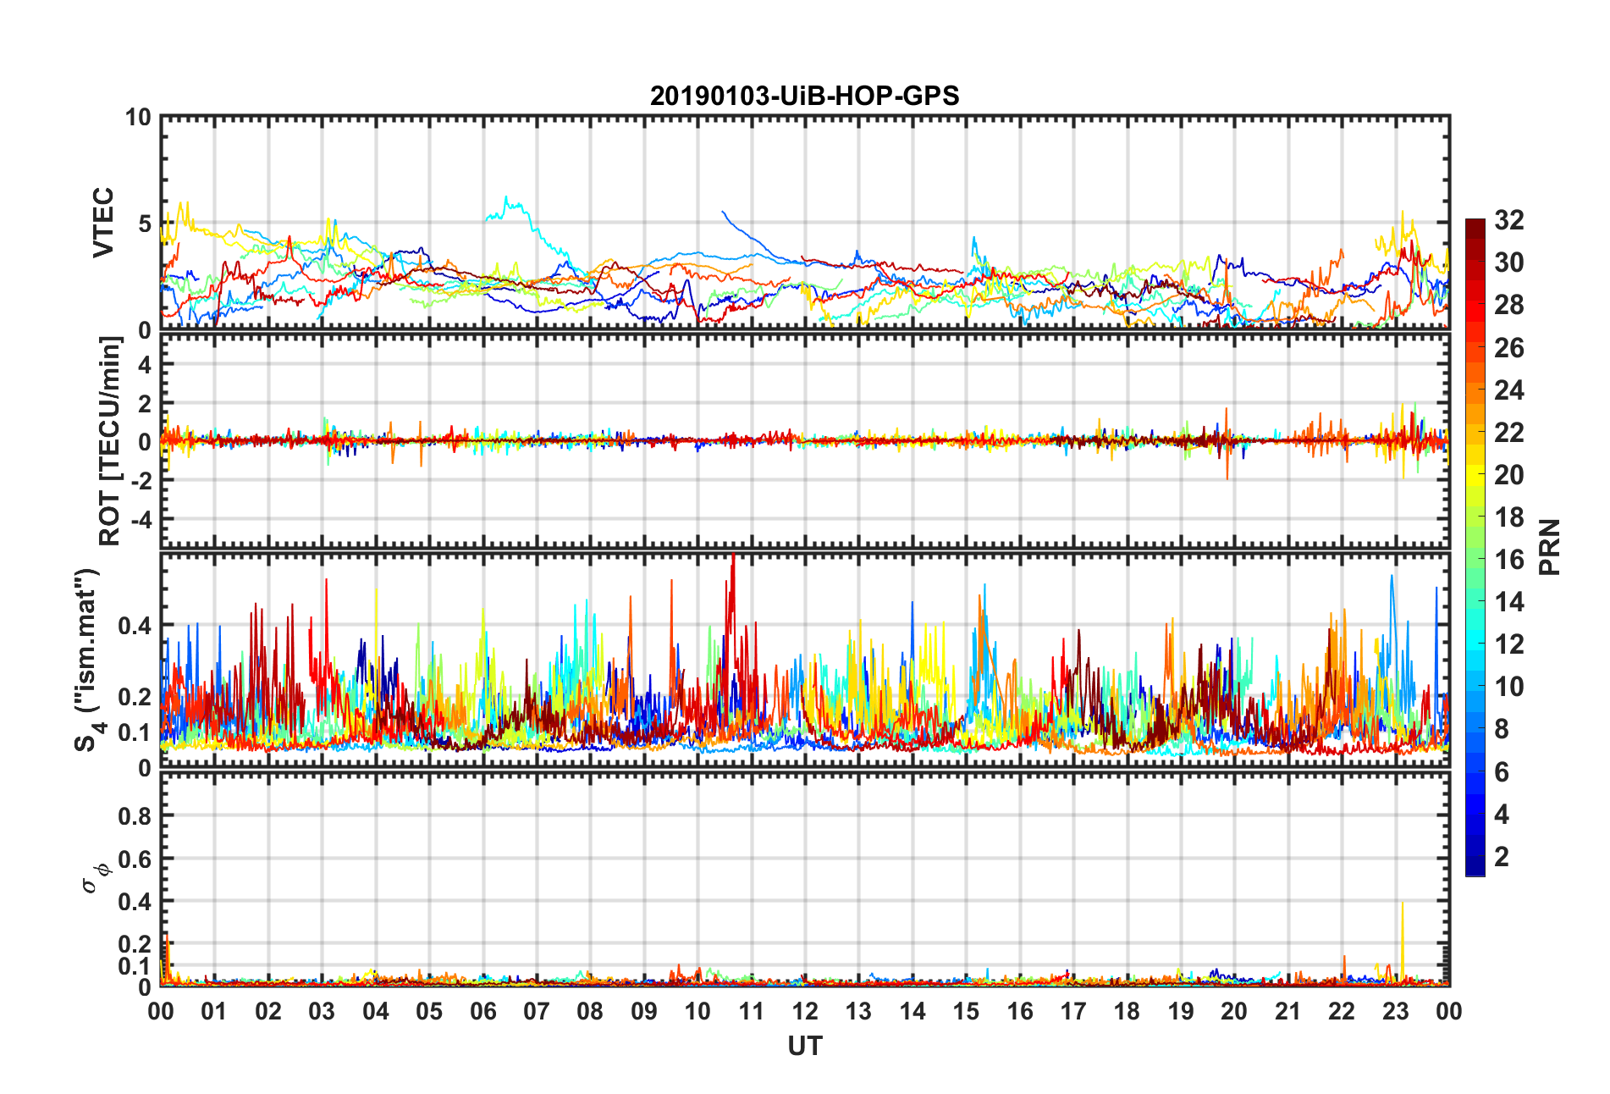Select PRN colorbar tick label "22"
The height and width of the screenshot is (1094, 1610).
click(x=1508, y=432)
